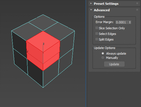The image size is (141, 107).
Task: Click the Preset Settings rollout grip handle
Action: tap(137, 3)
